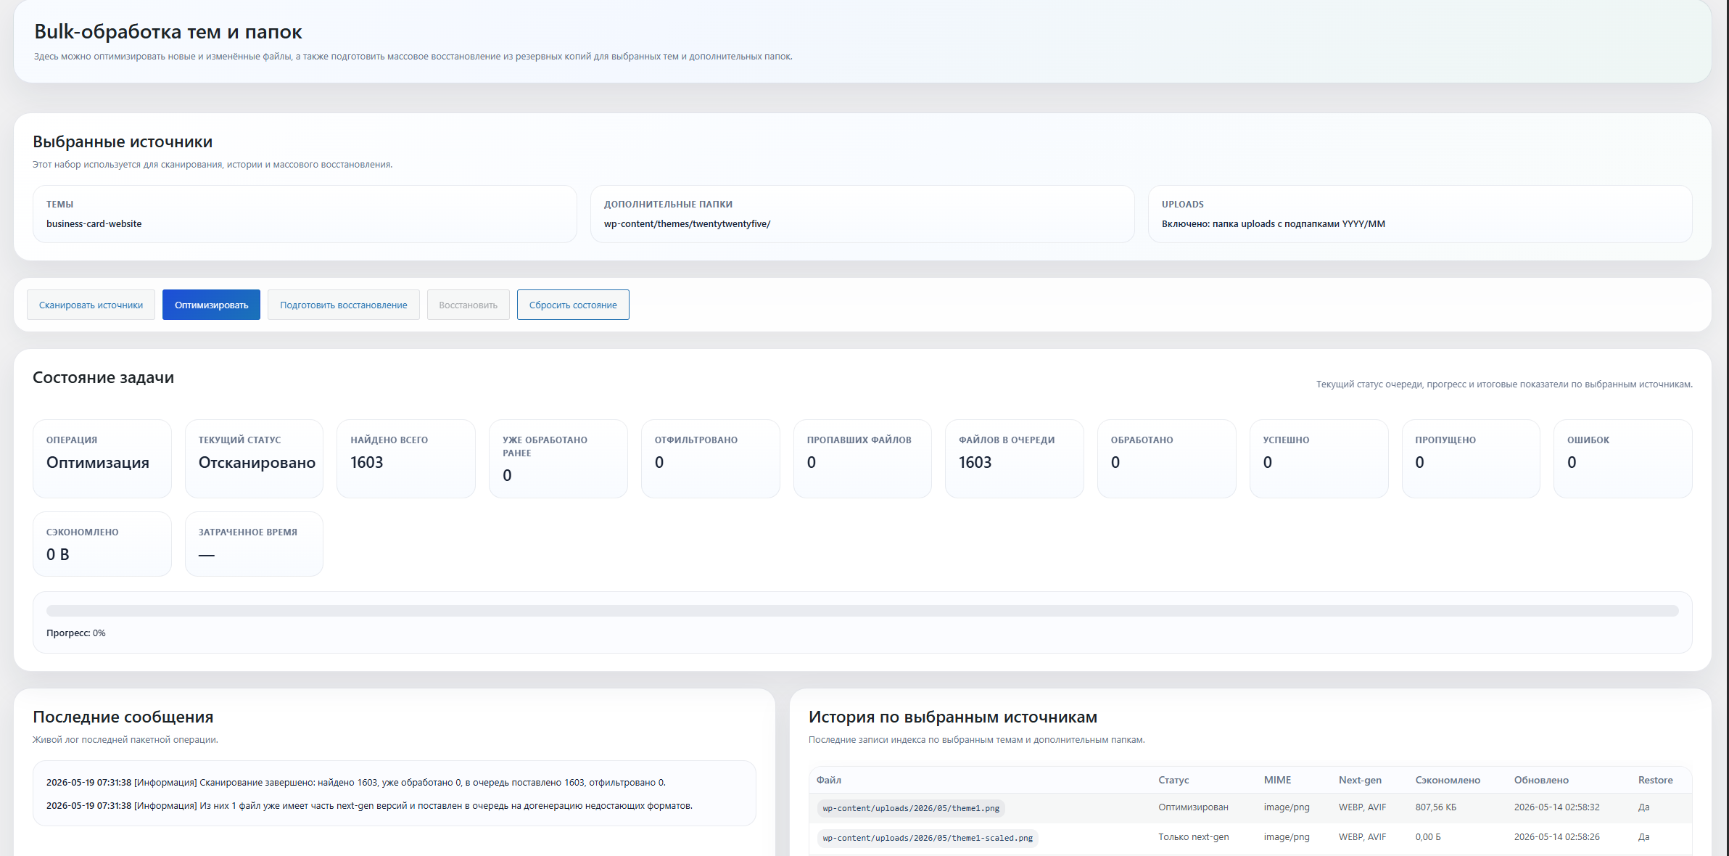
Task: Click the 'Файлов в очереди' value 1603
Action: 975,462
